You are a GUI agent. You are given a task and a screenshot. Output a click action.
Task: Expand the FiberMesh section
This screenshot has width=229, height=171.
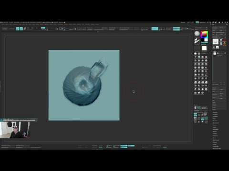click(215, 121)
